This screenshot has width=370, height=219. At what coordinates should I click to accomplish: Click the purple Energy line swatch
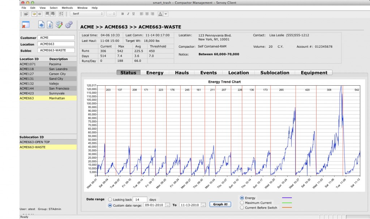click(287, 198)
